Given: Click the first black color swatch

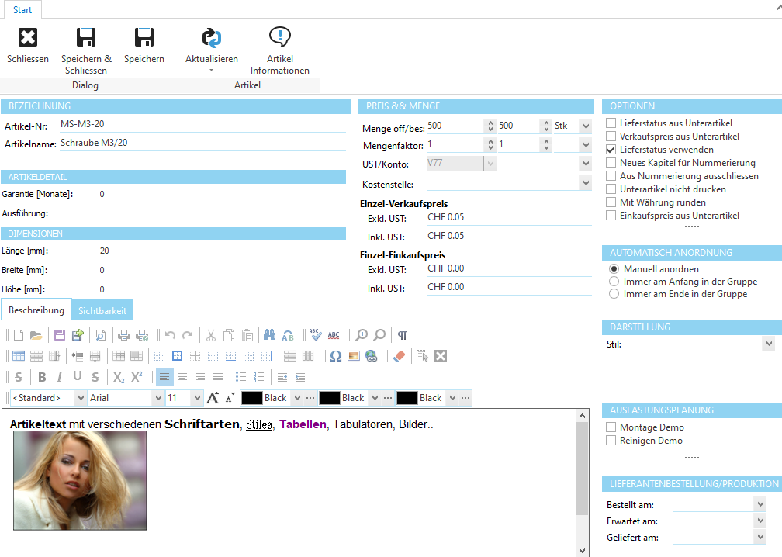Looking at the screenshot, I should 251,398.
